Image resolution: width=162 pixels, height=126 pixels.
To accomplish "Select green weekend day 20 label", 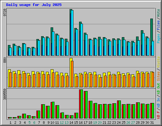I will (x=100, y=123).
